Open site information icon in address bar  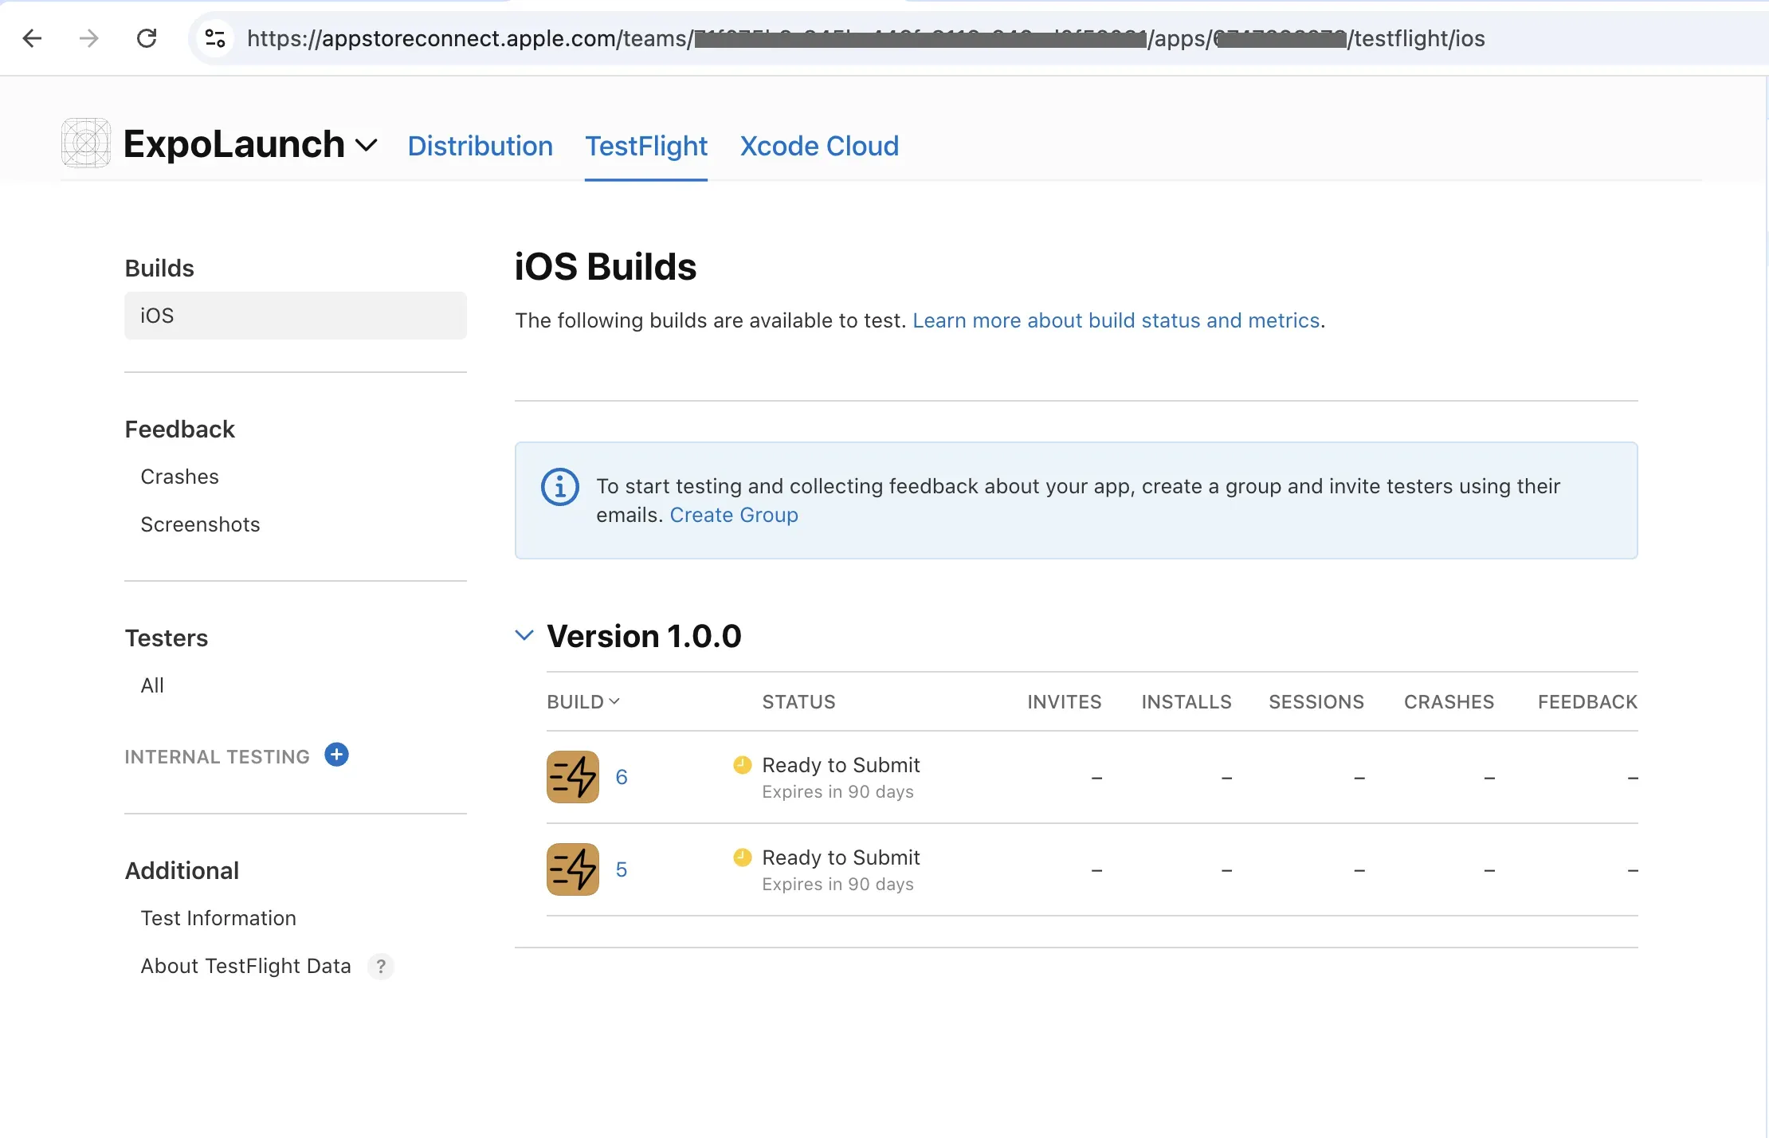[x=215, y=37]
